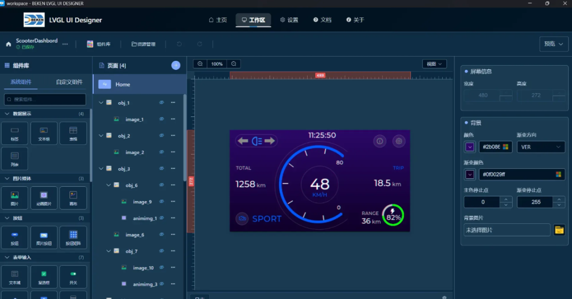The image size is (572, 299).
Task: Click the zoom out magnifier on canvas toolbar
Action: pos(234,64)
